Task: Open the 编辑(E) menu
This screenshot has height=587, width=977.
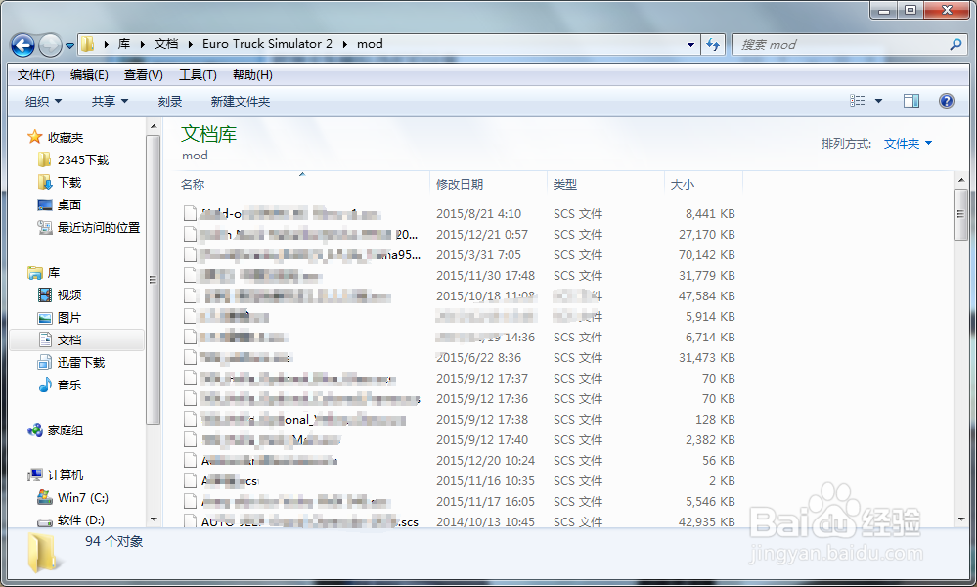Action: click(89, 74)
